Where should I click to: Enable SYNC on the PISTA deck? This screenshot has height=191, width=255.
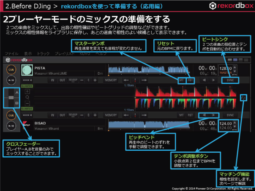[x=230, y=80]
